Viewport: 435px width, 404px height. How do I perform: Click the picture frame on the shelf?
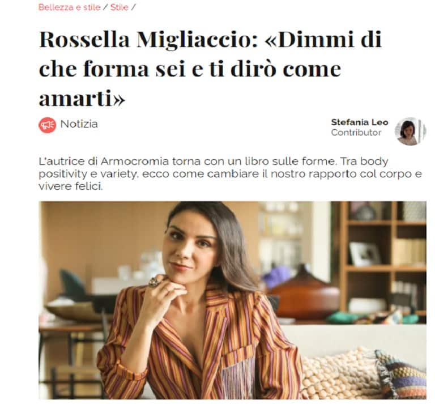pyautogui.click(x=365, y=254)
